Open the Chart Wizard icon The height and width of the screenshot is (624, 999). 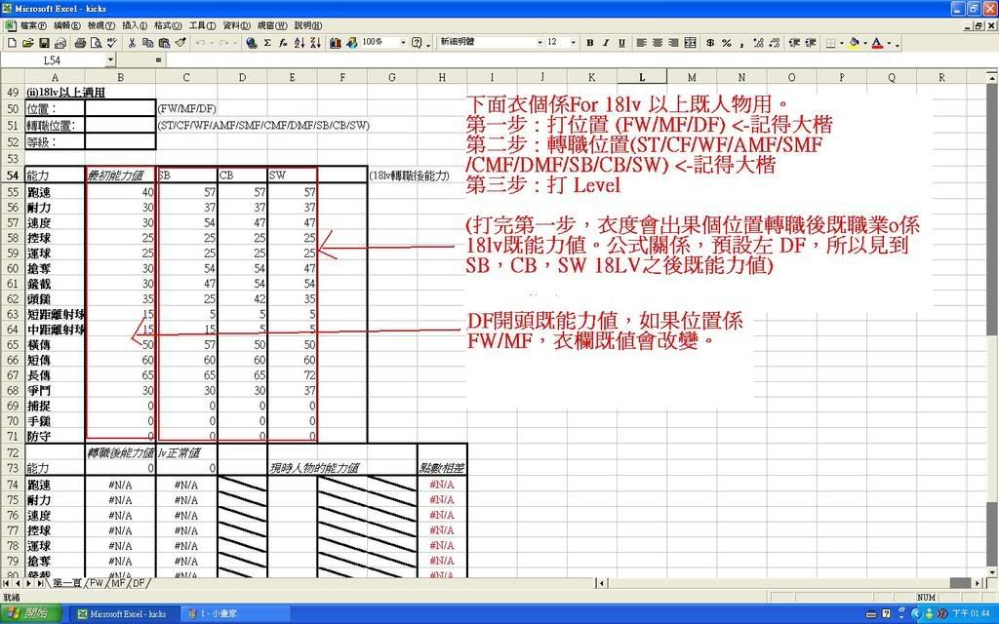coord(336,43)
